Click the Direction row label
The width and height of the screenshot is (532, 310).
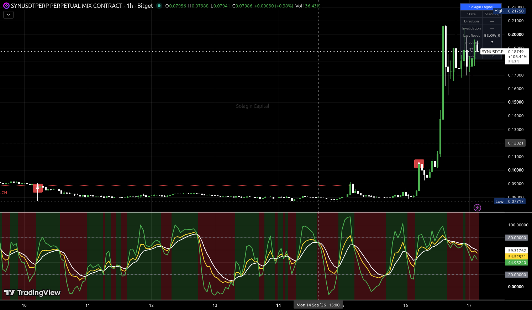[471, 21]
